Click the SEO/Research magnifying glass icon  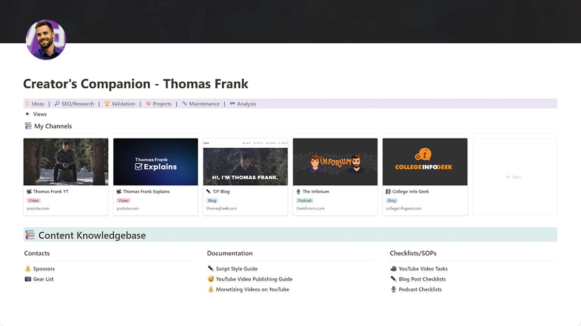[x=57, y=103]
